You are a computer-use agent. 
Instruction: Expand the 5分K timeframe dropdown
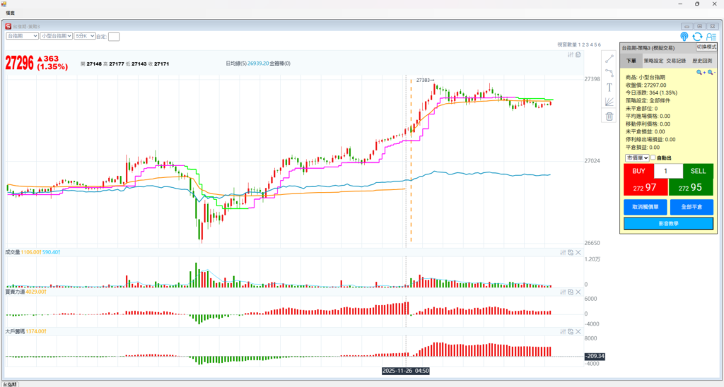pyautogui.click(x=83, y=35)
